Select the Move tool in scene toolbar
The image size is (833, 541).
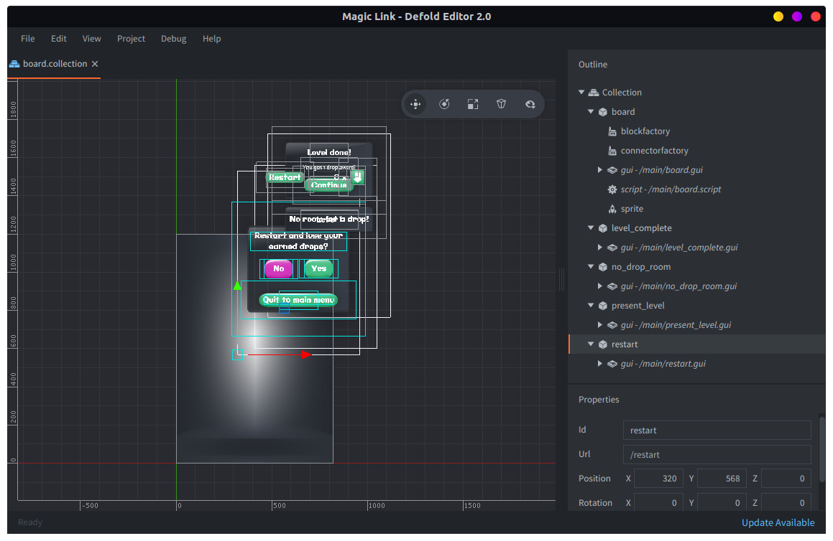click(415, 104)
